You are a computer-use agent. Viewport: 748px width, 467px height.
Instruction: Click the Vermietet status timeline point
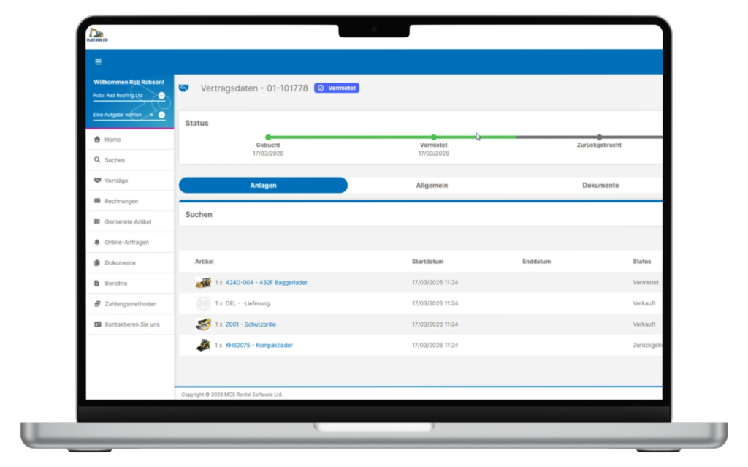[x=433, y=137]
